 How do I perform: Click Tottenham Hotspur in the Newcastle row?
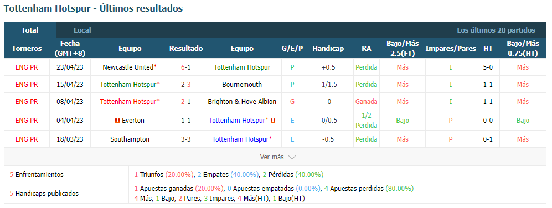[x=242, y=67]
